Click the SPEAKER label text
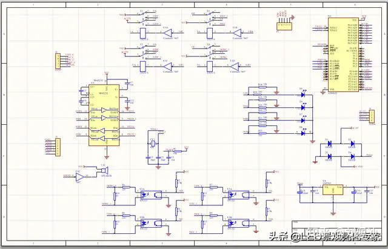Image resolution: width=388 pixels, height=249 pixels. click(x=107, y=176)
